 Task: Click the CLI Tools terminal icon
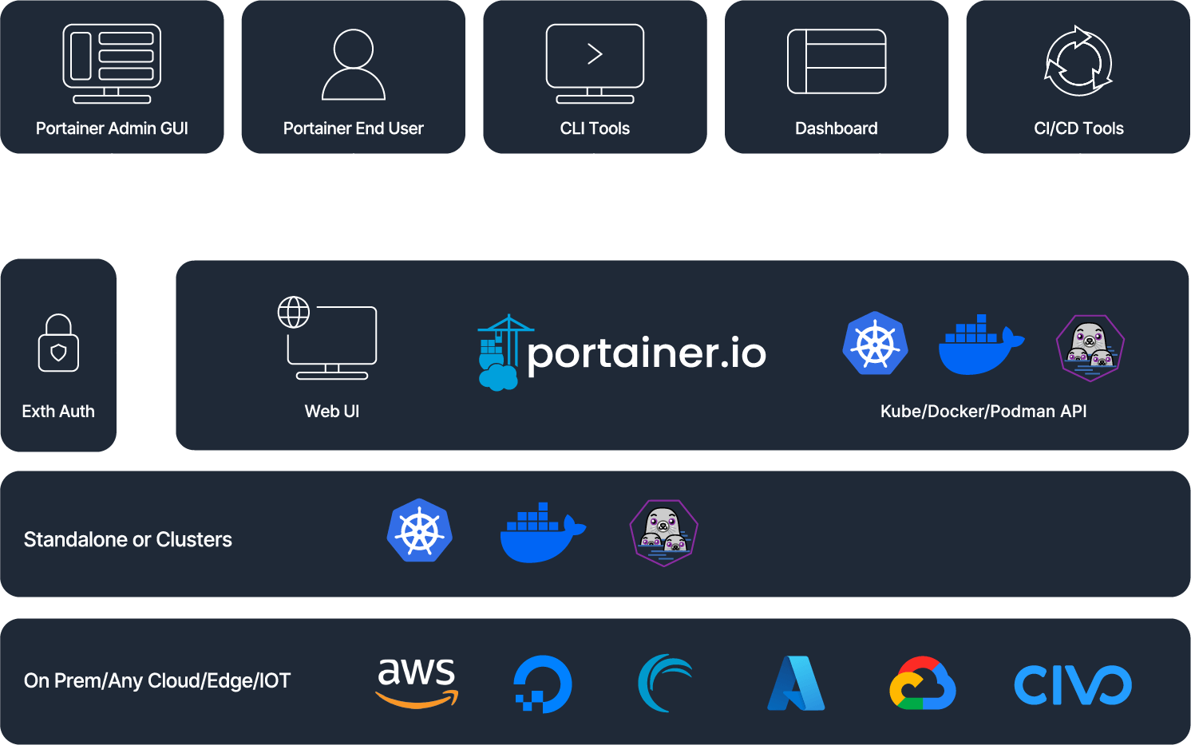595,64
